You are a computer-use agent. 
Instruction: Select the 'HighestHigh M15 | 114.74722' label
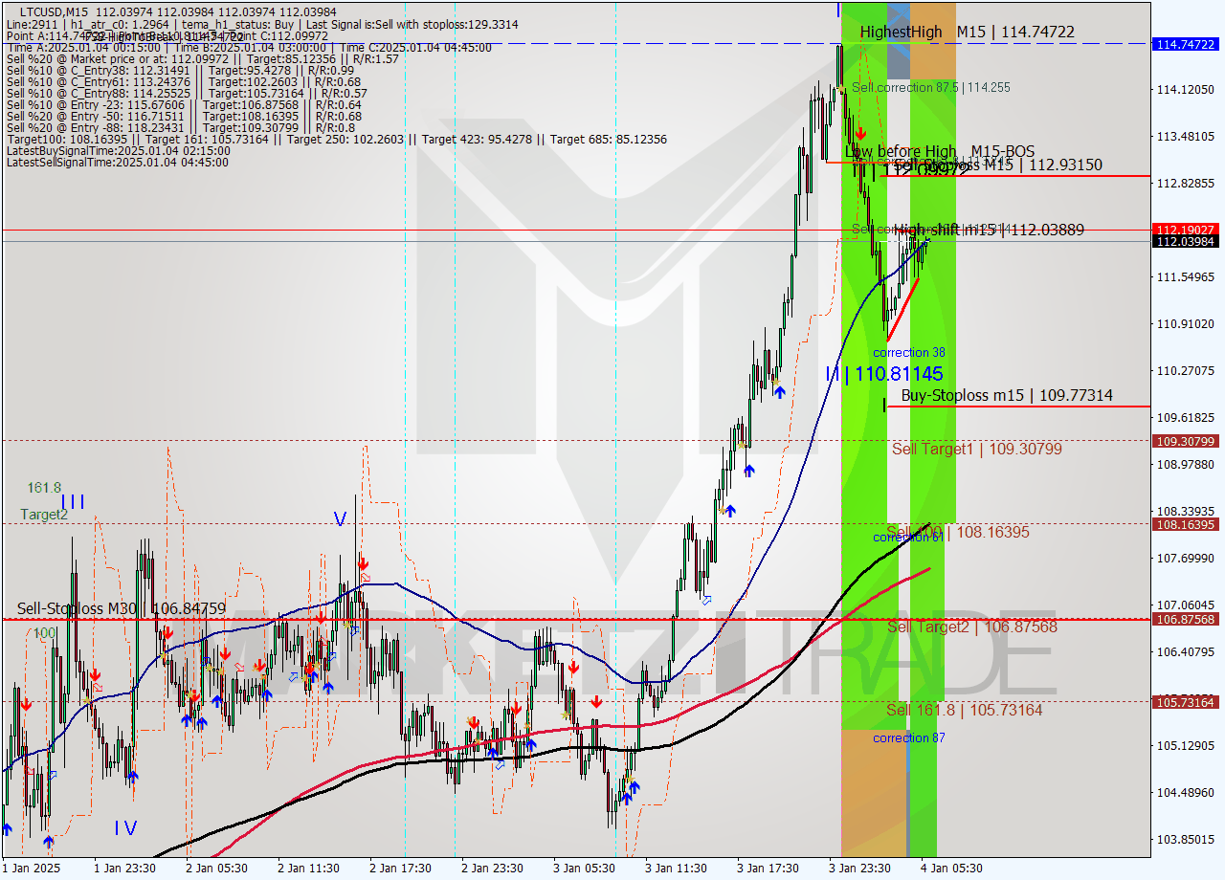coord(967,32)
